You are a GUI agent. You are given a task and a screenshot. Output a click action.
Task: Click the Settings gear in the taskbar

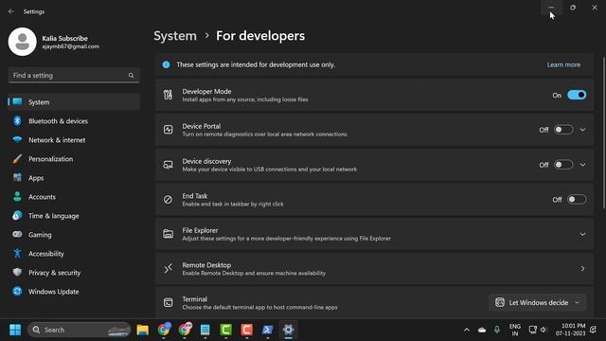pos(288,330)
